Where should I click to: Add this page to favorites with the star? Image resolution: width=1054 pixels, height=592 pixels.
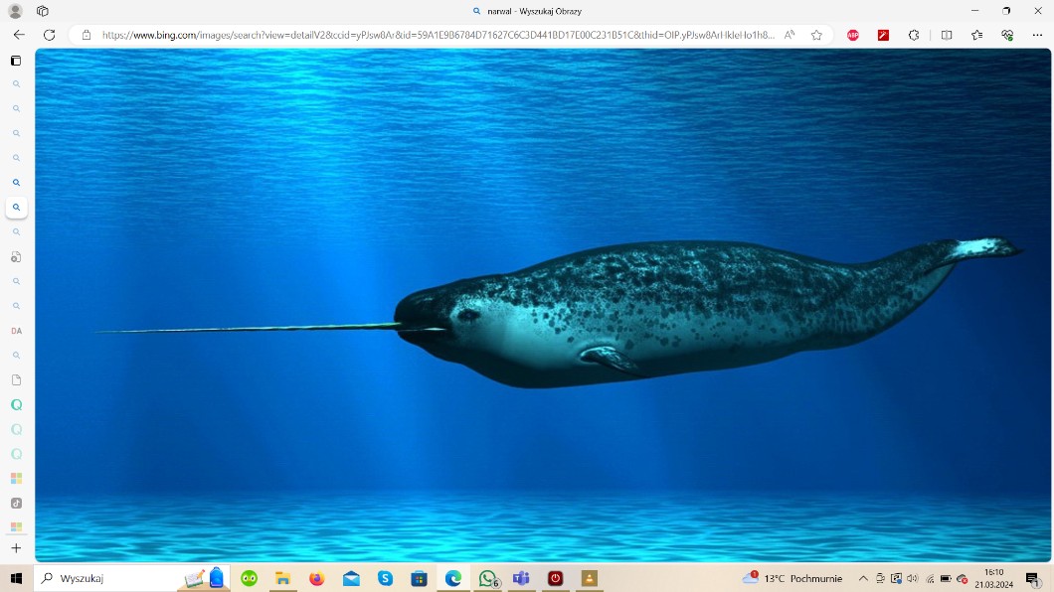(x=816, y=35)
